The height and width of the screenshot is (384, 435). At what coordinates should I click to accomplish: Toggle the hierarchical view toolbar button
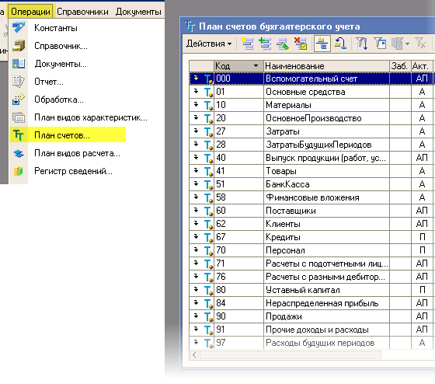click(x=322, y=44)
